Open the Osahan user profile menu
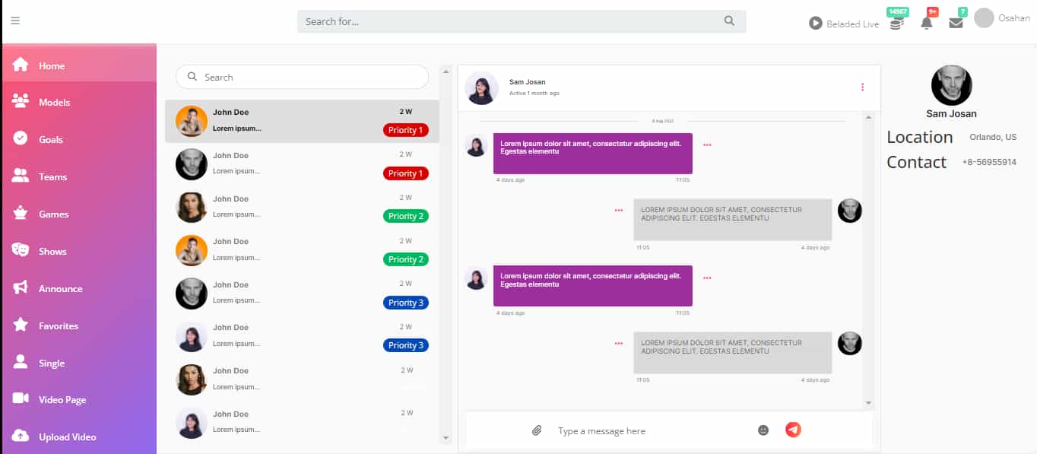1037x454 pixels. pos(1002,18)
